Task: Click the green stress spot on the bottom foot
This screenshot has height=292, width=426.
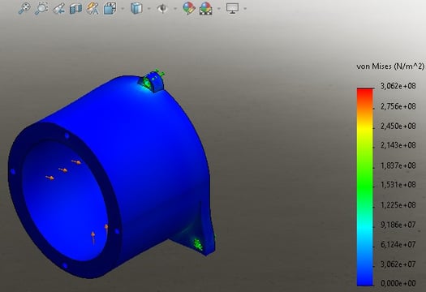Action: click(198, 244)
